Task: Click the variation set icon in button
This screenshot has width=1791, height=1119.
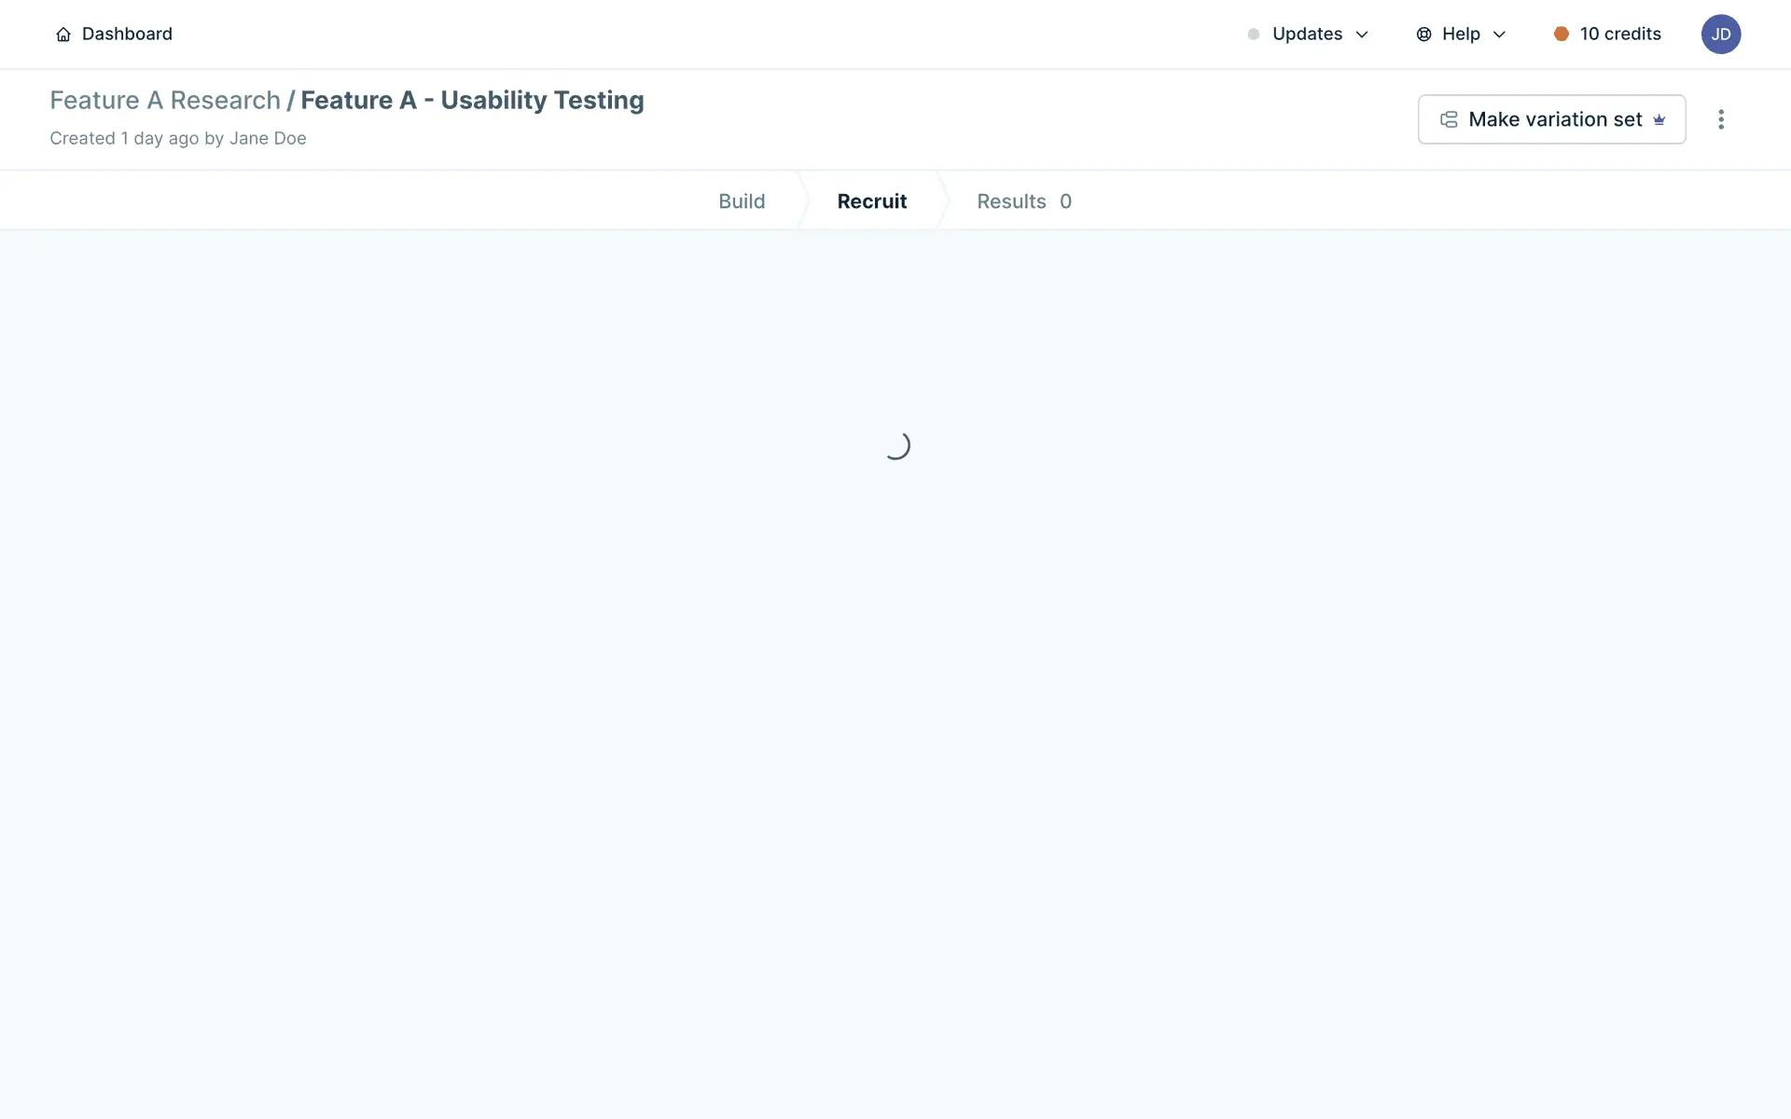Action: [1449, 119]
